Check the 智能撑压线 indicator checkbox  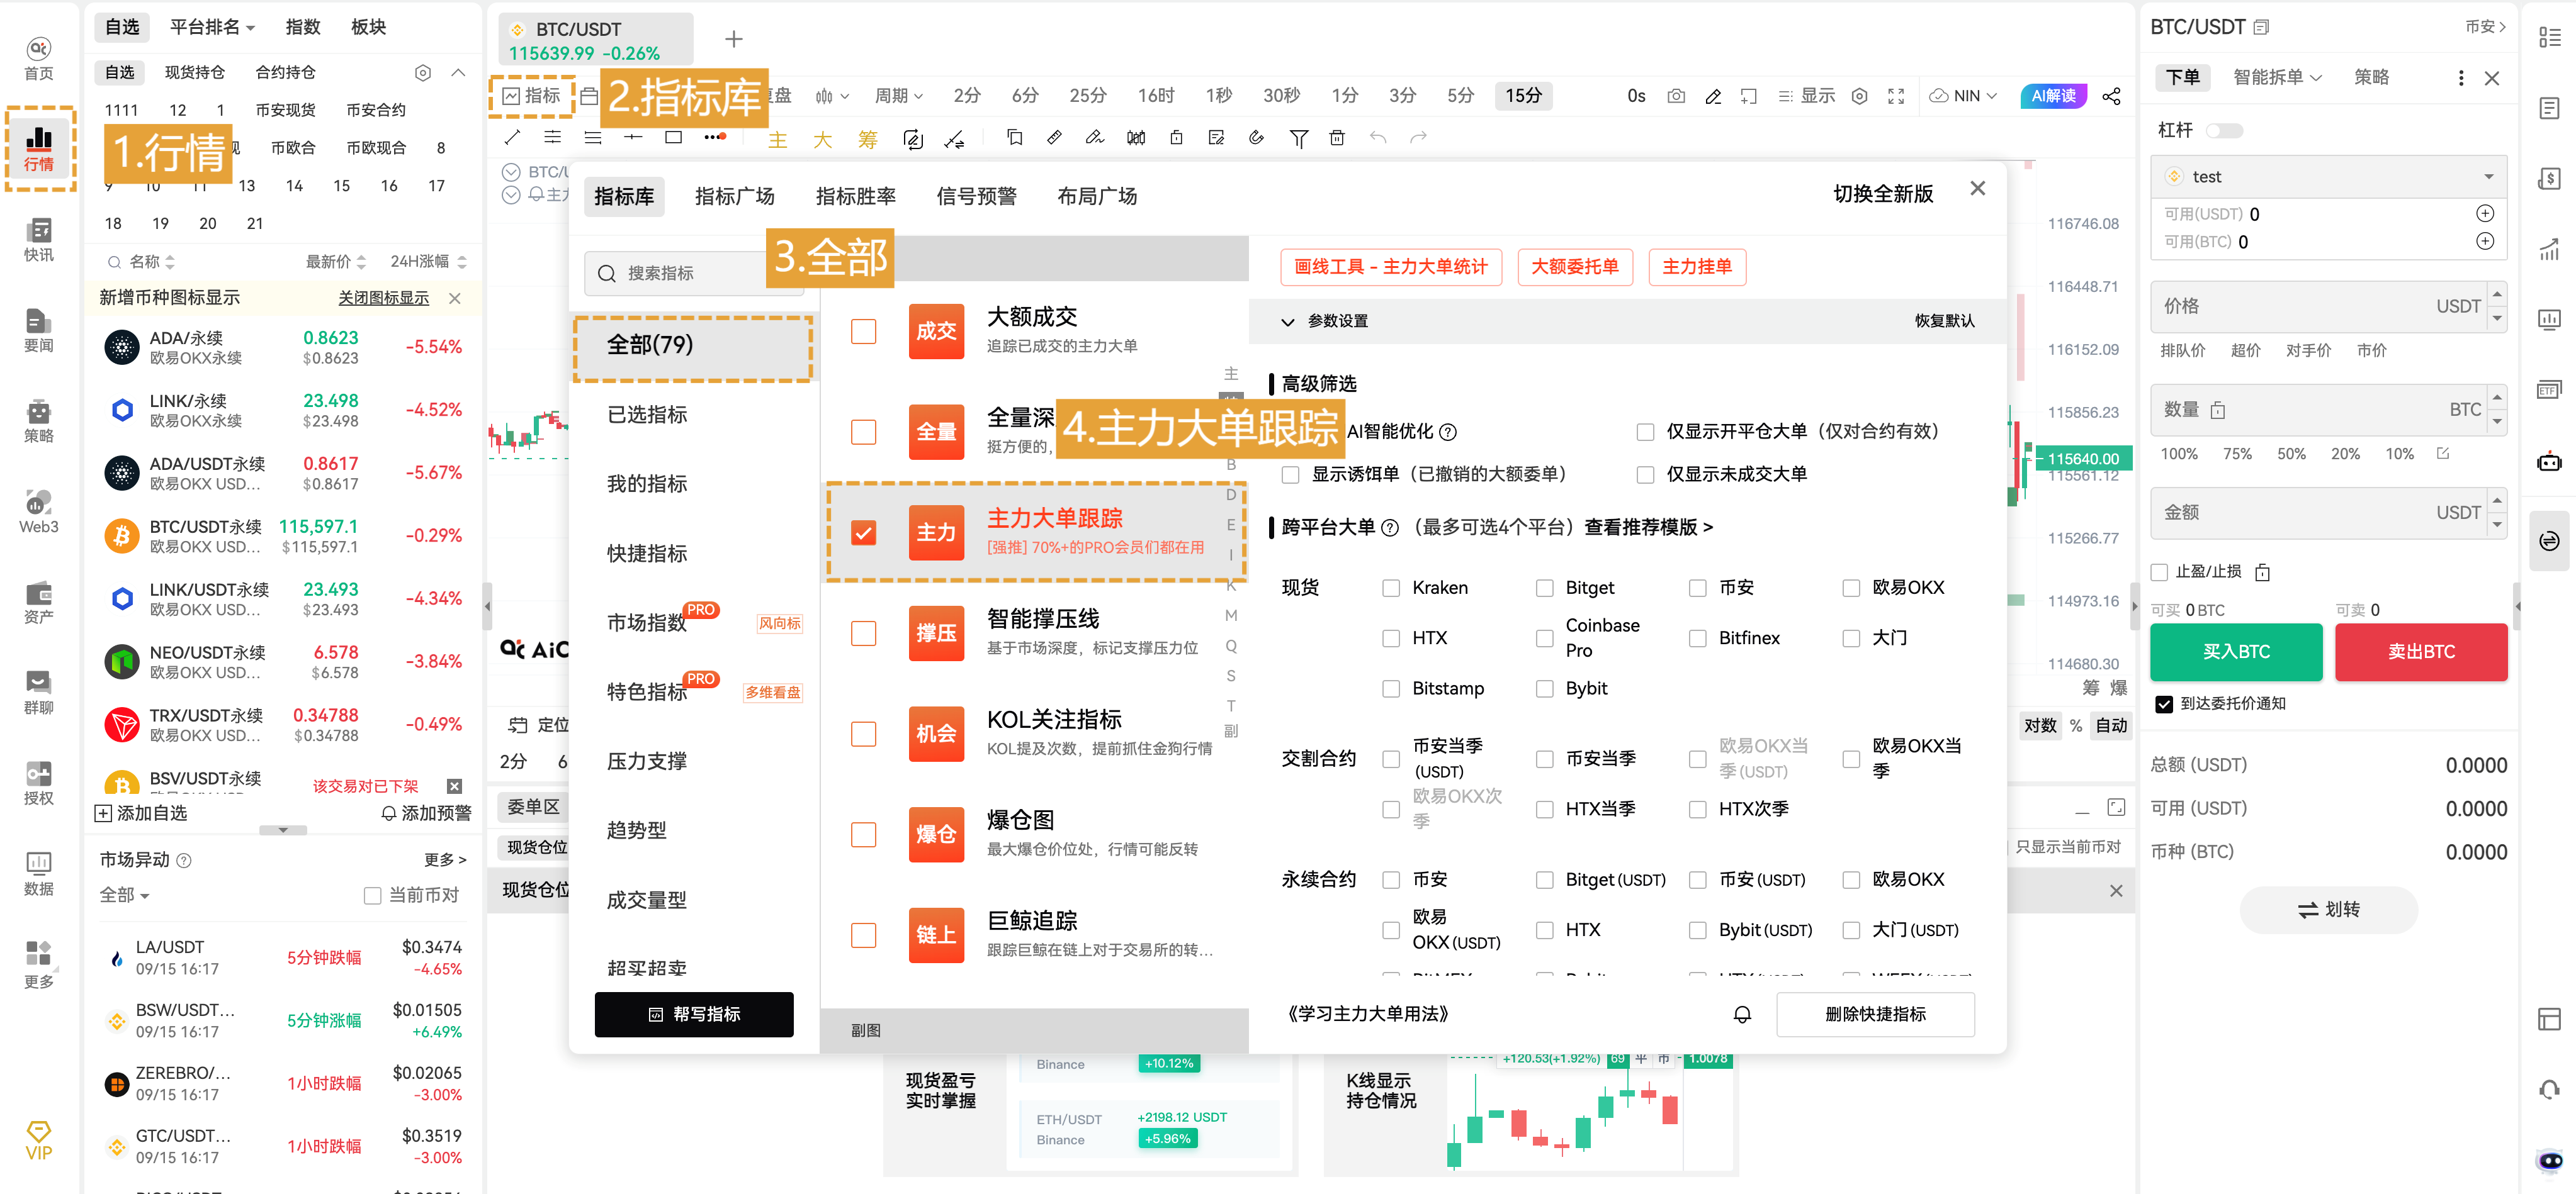pyautogui.click(x=863, y=633)
